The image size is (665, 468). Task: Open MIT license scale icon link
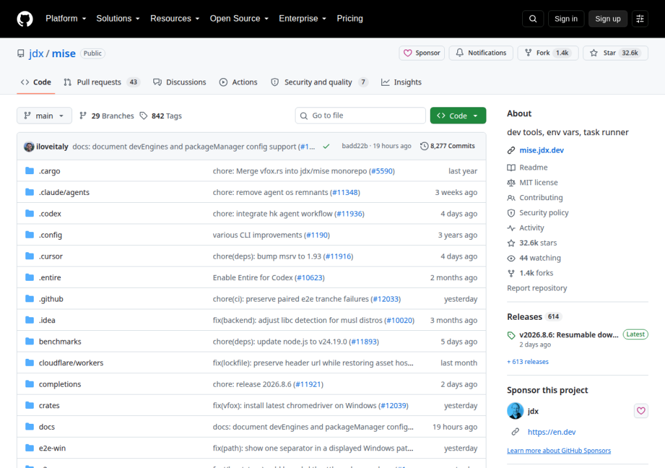533,183
